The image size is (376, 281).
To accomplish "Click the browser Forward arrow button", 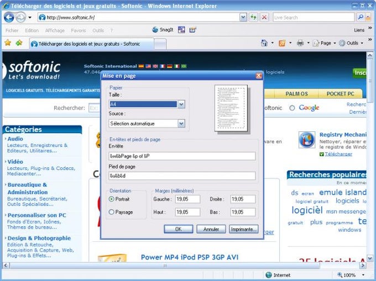I will (x=21, y=17).
